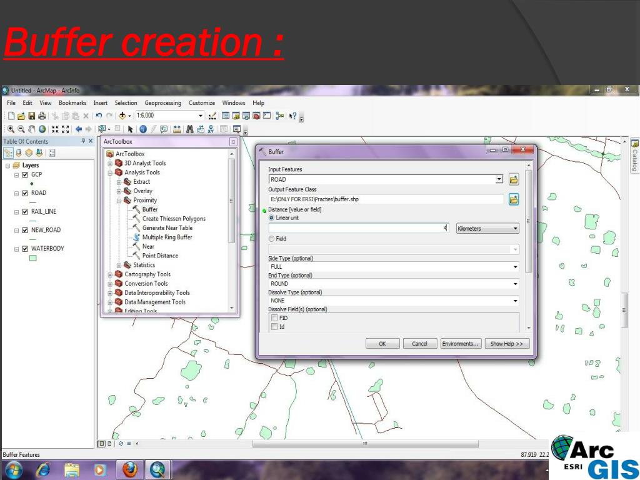
Task: Click the Full Extent globe icon
Action: click(42, 129)
